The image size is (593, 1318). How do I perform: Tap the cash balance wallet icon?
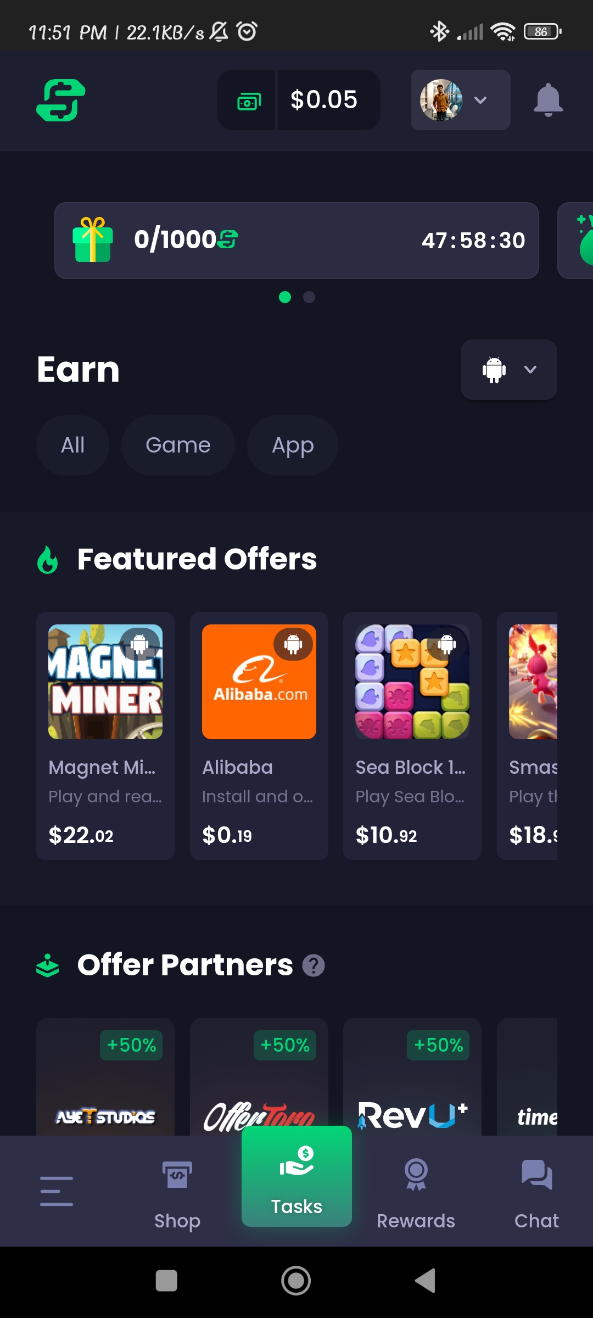tap(248, 100)
